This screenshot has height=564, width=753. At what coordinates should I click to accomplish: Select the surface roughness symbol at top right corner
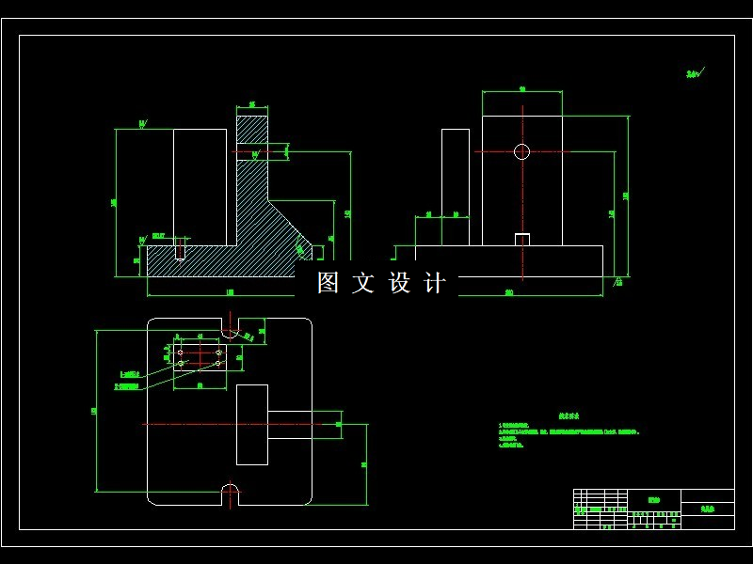click(x=695, y=73)
